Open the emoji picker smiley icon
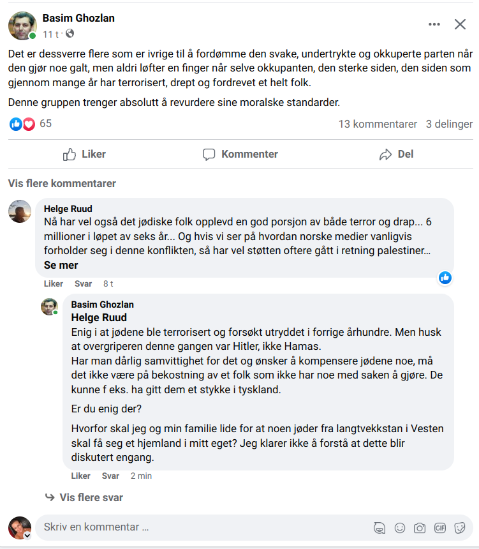Image resolution: width=479 pixels, height=549 pixels. (399, 528)
